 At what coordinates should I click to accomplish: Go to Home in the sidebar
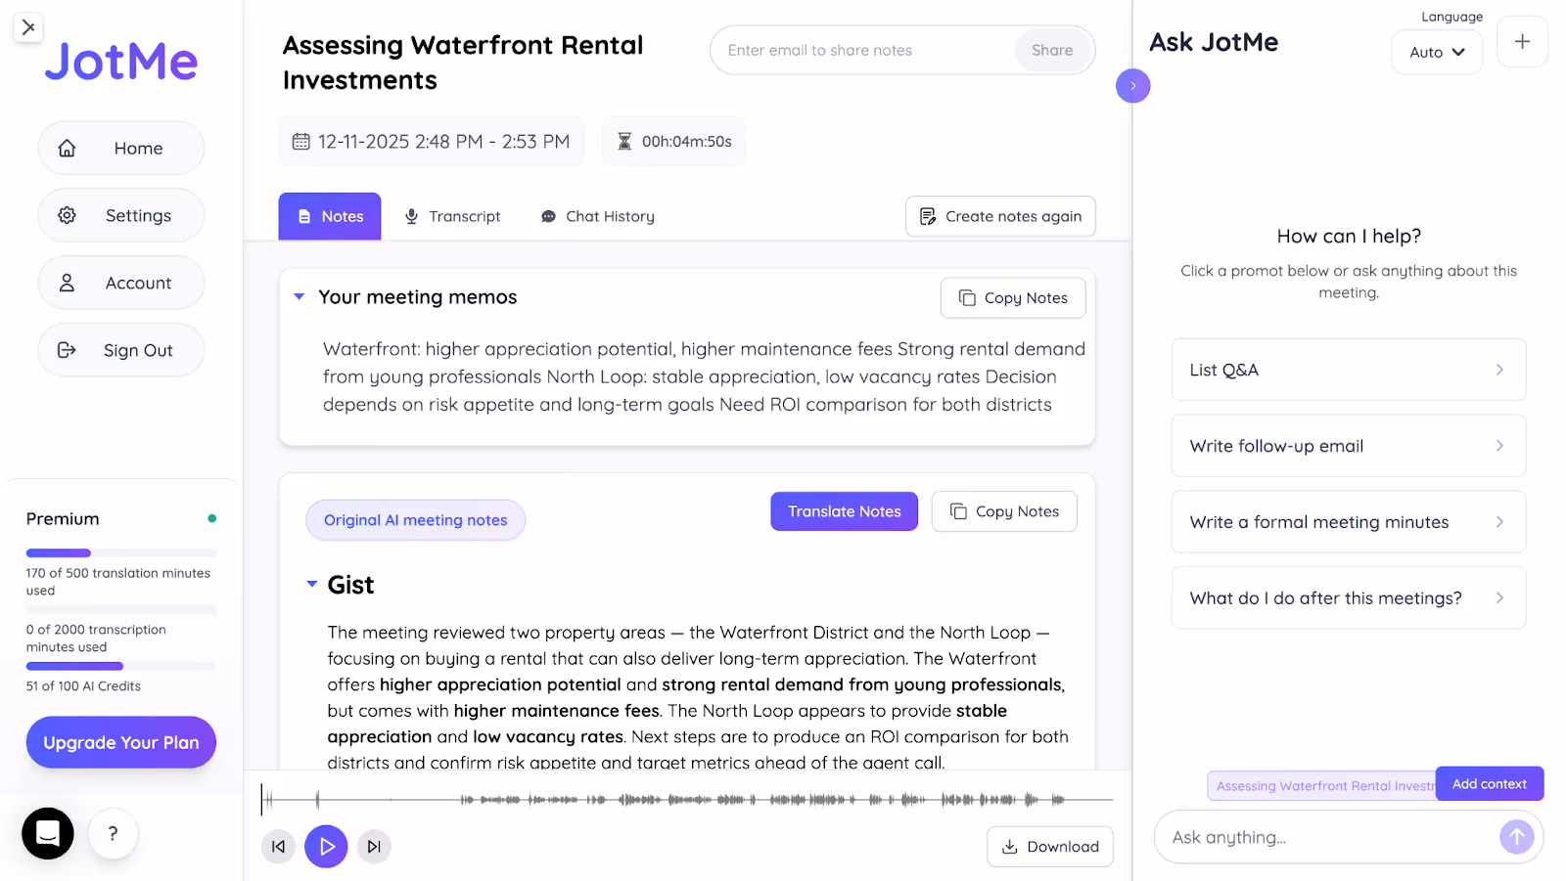(x=121, y=148)
